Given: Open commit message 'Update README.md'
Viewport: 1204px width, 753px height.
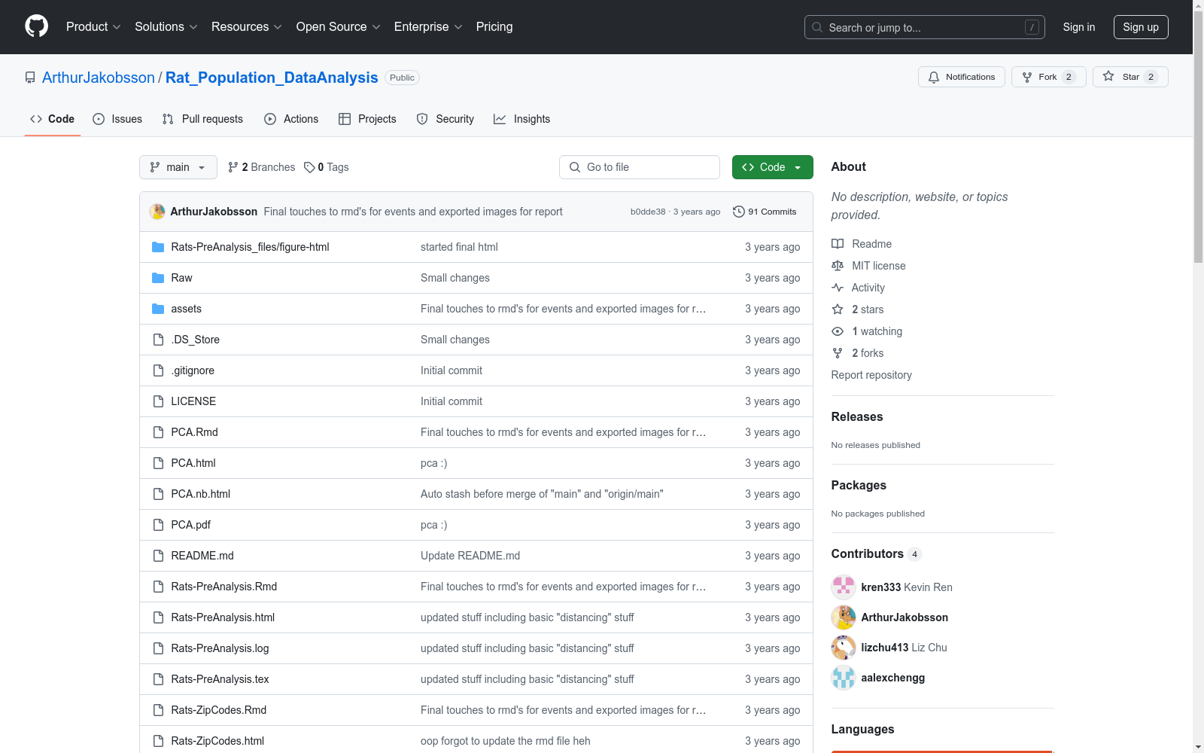Looking at the screenshot, I should pyautogui.click(x=470, y=556).
